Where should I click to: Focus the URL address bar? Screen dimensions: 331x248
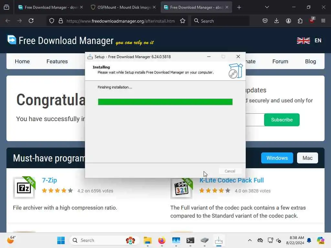point(120,21)
